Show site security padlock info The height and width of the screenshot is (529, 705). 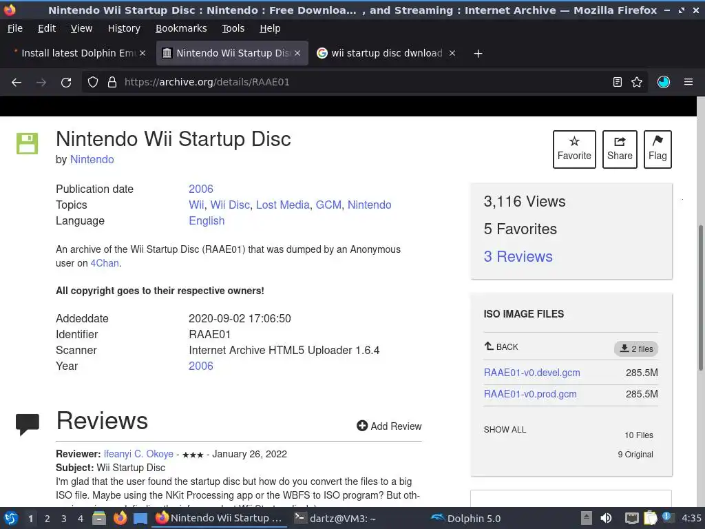[x=112, y=82]
